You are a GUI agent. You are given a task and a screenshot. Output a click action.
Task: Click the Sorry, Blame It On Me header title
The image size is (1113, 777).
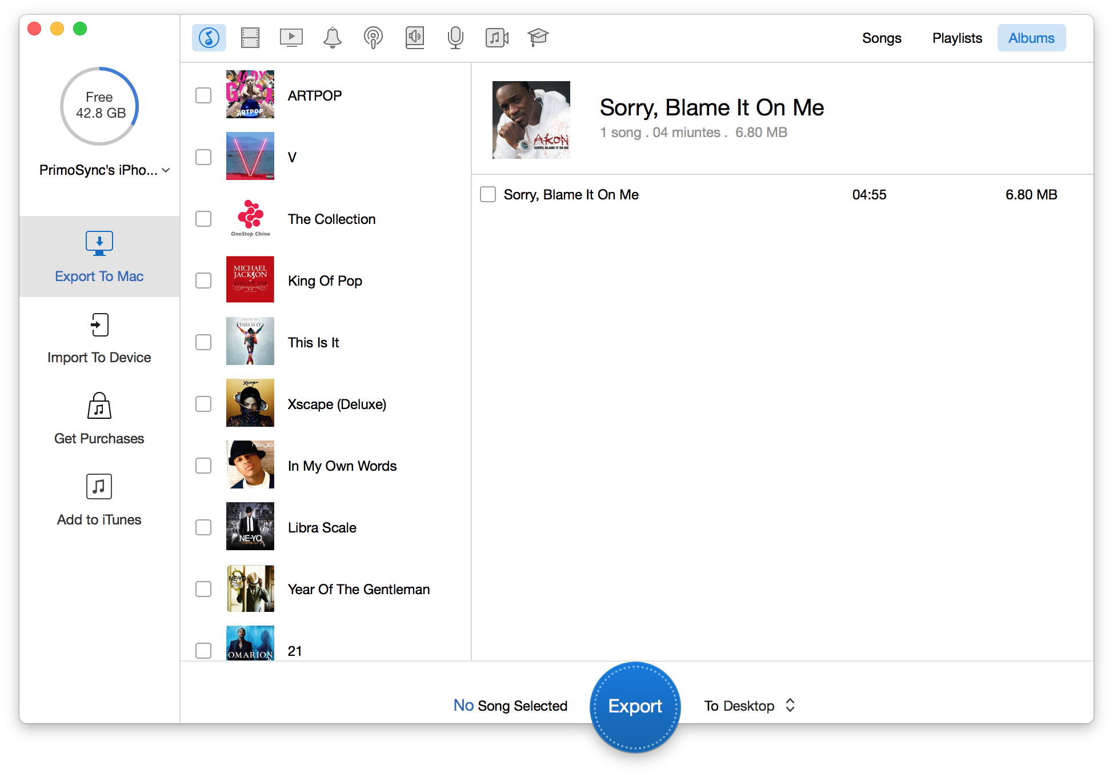(x=712, y=107)
